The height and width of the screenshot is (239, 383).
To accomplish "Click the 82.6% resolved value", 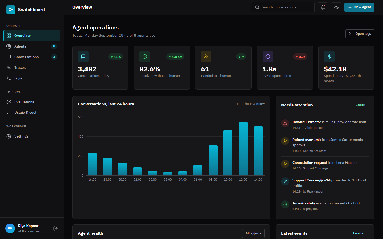I will tap(150, 69).
